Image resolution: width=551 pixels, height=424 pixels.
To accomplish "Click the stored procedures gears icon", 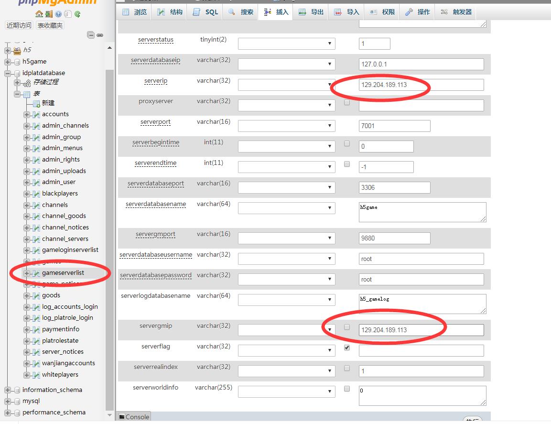I will tap(27, 83).
